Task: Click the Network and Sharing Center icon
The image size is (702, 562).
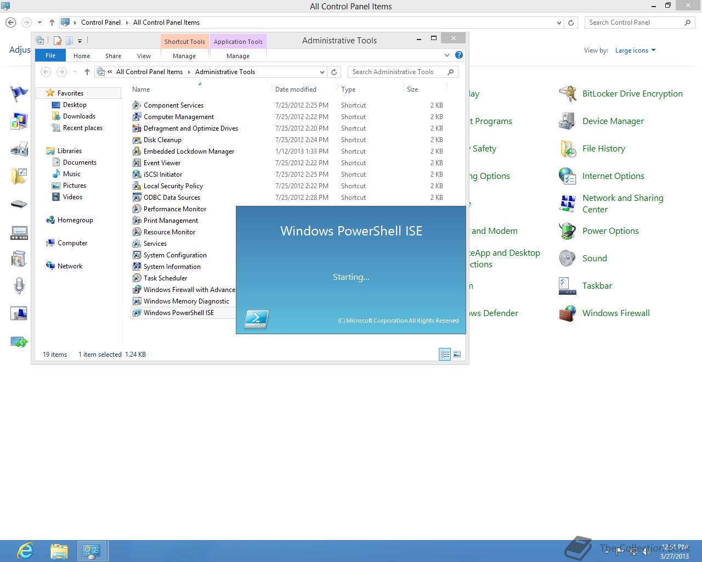Action: (x=568, y=204)
